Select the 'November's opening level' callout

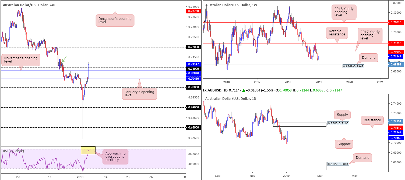coord(21,60)
